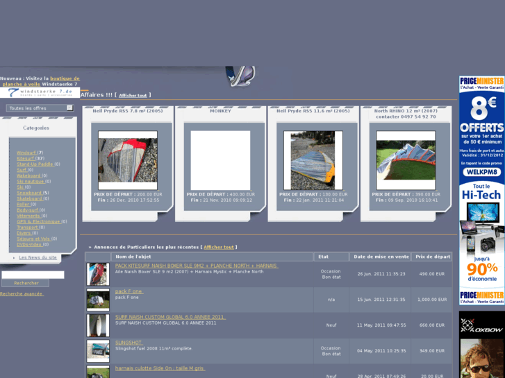
Task: Click the 'Etat' column header
Action: [x=331, y=257]
